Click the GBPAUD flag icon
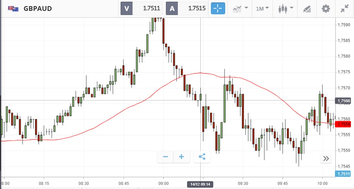354x189 pixels. point(13,9)
